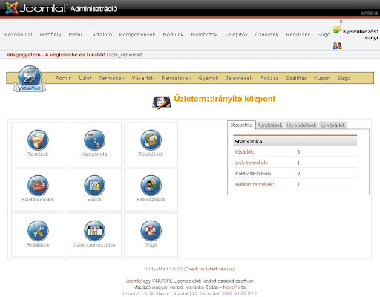The width and height of the screenshot is (380, 297).
Task: Open the Rendelések box icon
Action: 151,140
